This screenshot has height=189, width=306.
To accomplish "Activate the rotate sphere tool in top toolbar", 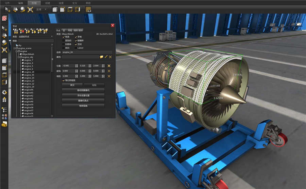I will coord(22,9).
